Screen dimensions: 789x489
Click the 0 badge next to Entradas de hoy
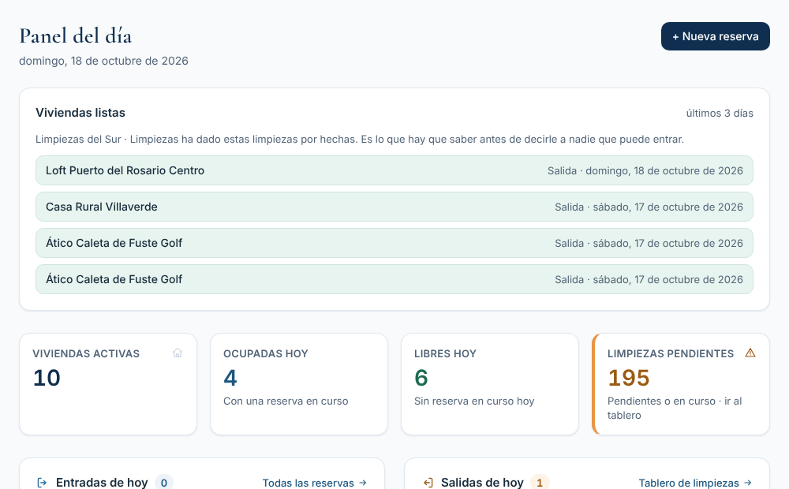[x=164, y=483]
